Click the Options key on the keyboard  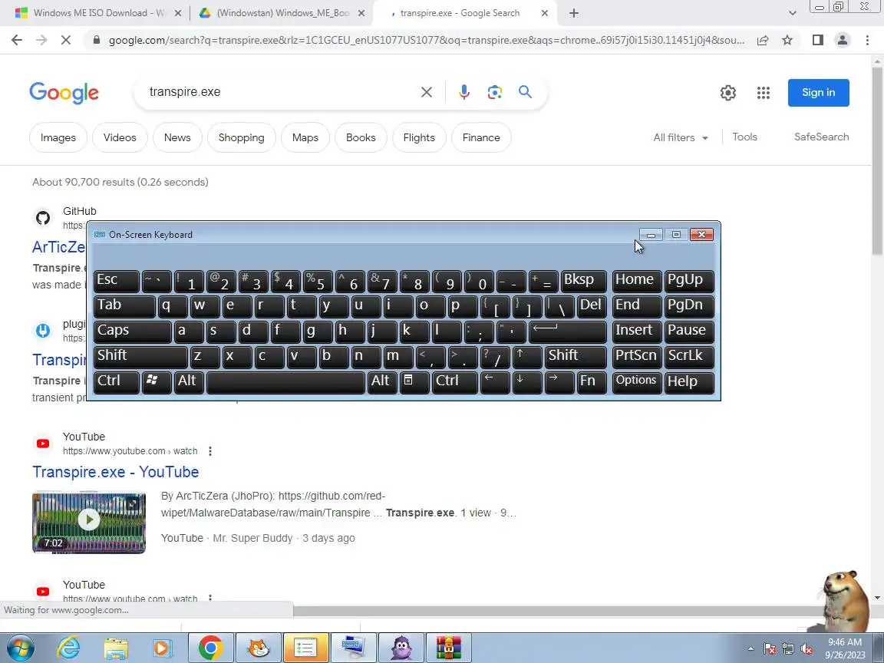[x=636, y=381]
